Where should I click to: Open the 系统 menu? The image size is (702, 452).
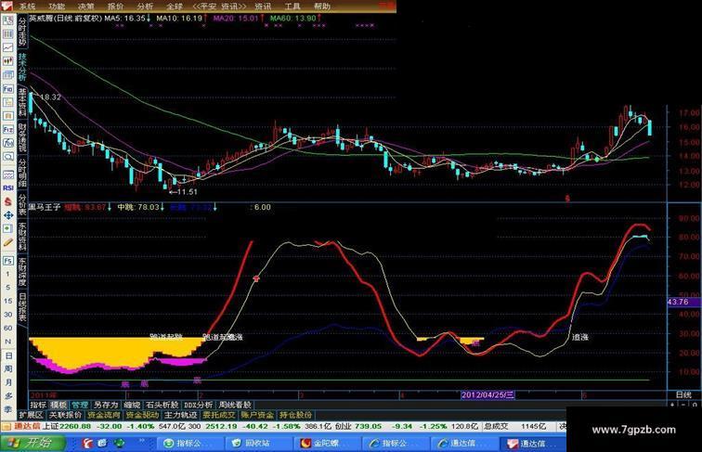(28, 6)
